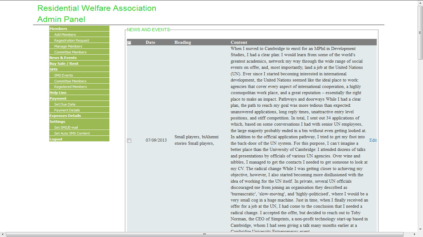
Task: Click horizontal scrollbar left arrow
Action: click(3, 234)
